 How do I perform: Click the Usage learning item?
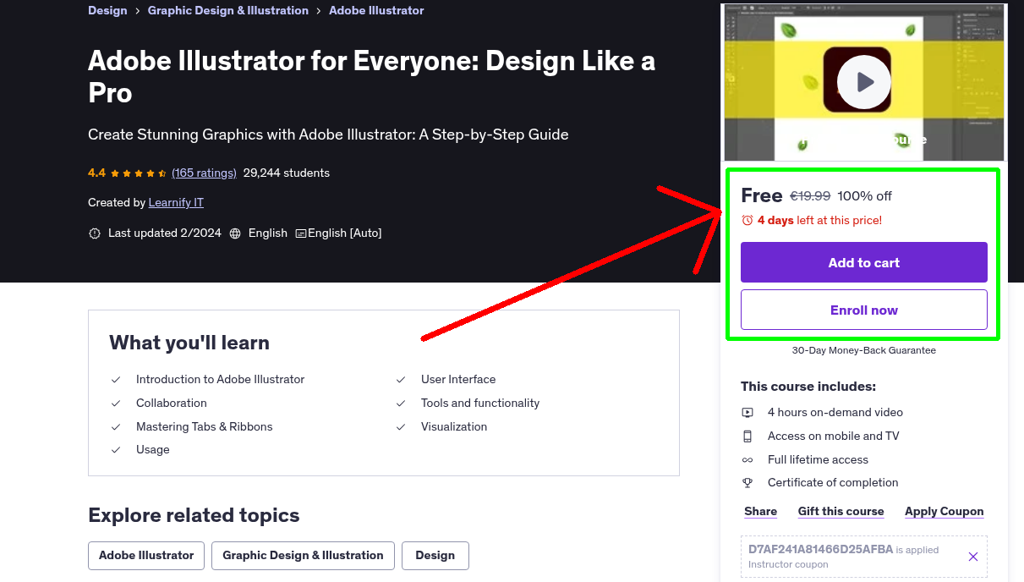153,450
